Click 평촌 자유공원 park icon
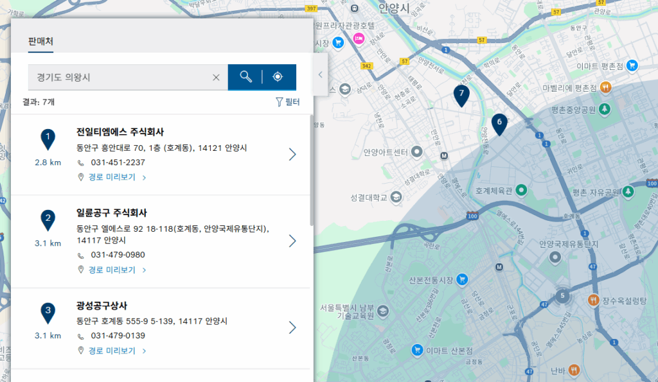The image size is (658, 382). click(x=628, y=191)
